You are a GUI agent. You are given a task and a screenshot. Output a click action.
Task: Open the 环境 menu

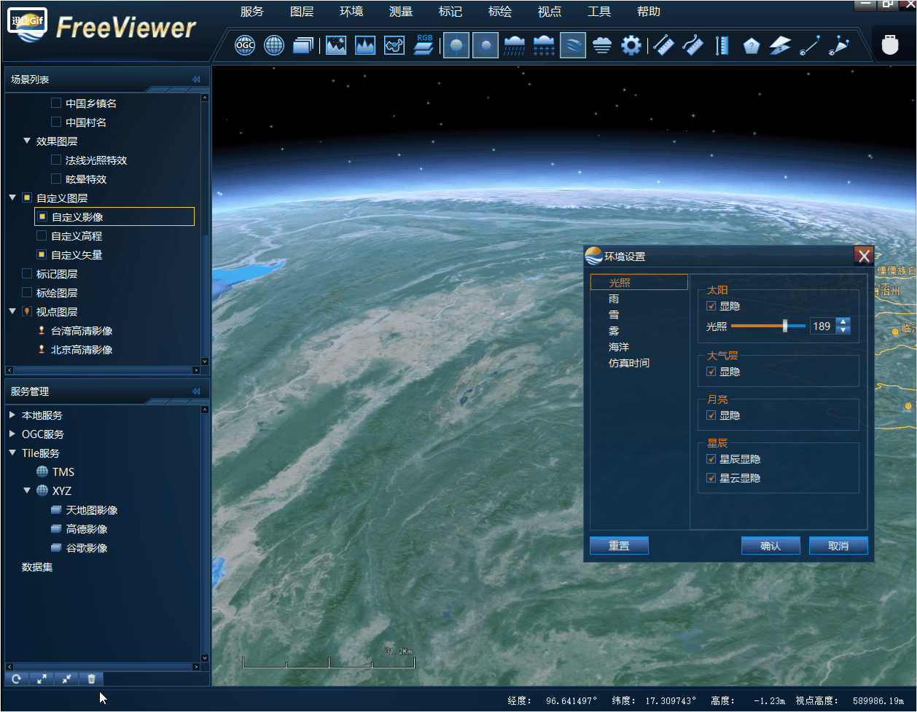pyautogui.click(x=351, y=12)
